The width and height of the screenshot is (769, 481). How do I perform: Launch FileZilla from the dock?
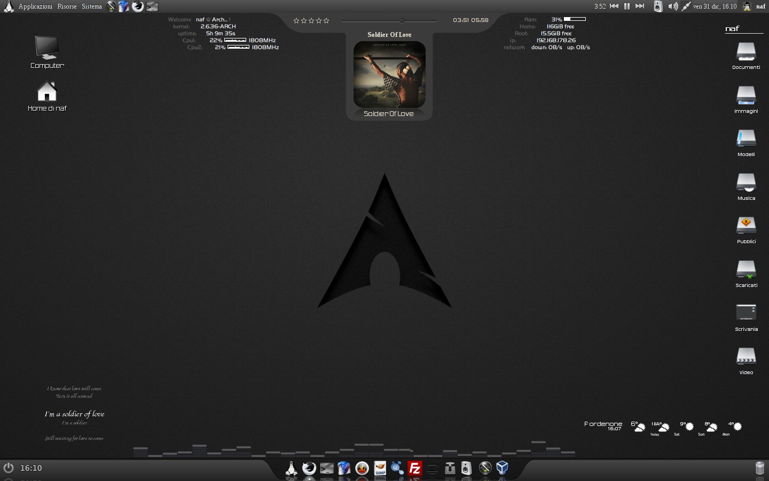click(x=414, y=468)
